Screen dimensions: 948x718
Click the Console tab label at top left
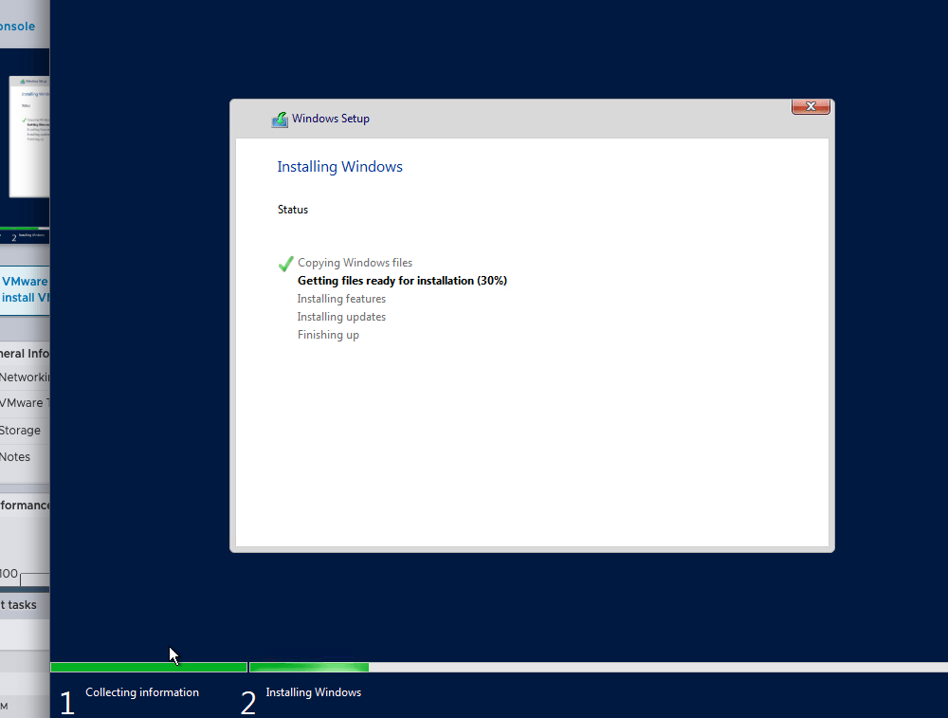18,27
